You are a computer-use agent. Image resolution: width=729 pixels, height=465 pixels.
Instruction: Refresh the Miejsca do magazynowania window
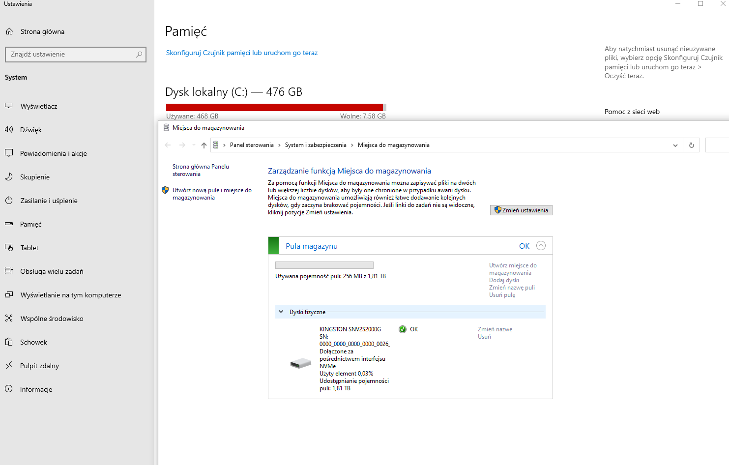point(692,145)
